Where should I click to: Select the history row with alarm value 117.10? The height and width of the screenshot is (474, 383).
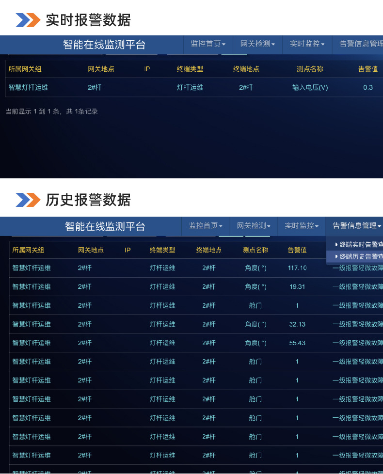click(194, 268)
